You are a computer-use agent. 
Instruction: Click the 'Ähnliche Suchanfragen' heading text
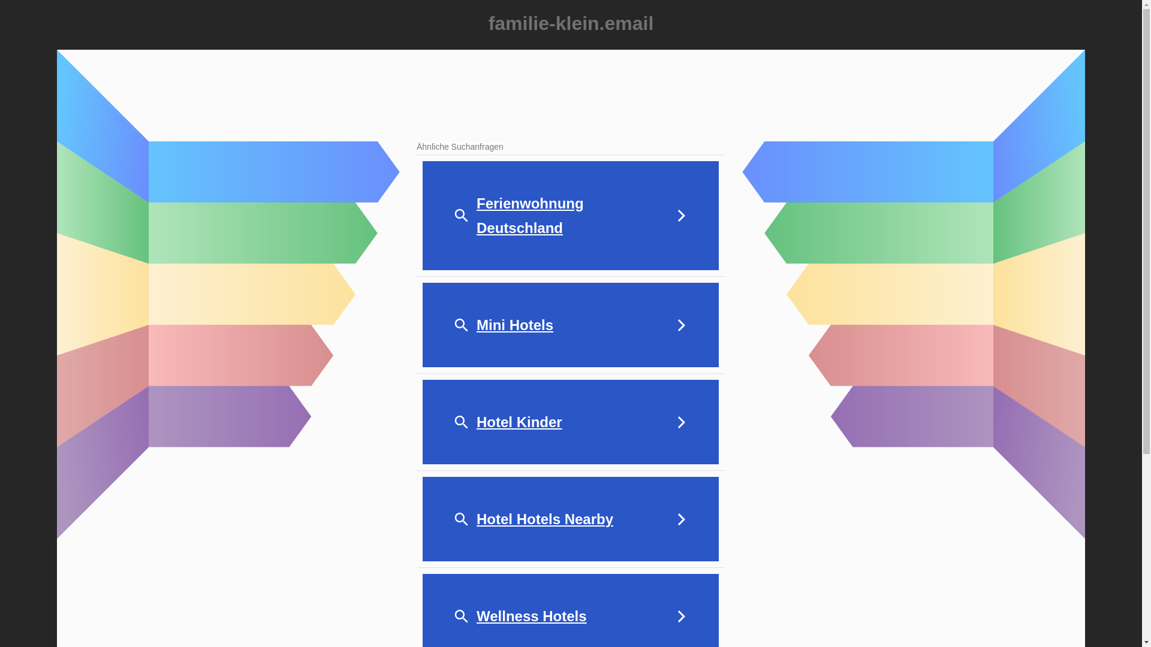pos(460,147)
